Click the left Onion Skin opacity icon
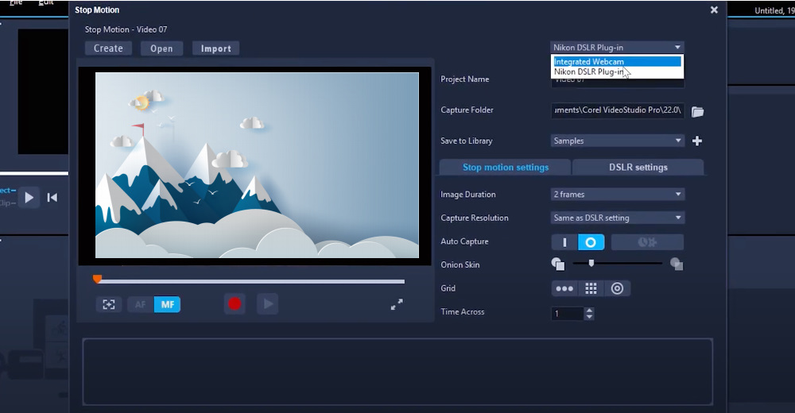Viewport: 795px width, 413px height. coord(558,264)
